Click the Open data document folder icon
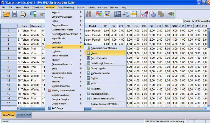210x123 pixels. 6,14
